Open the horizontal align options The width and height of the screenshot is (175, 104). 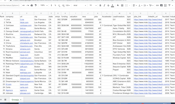click(x=135, y=5)
